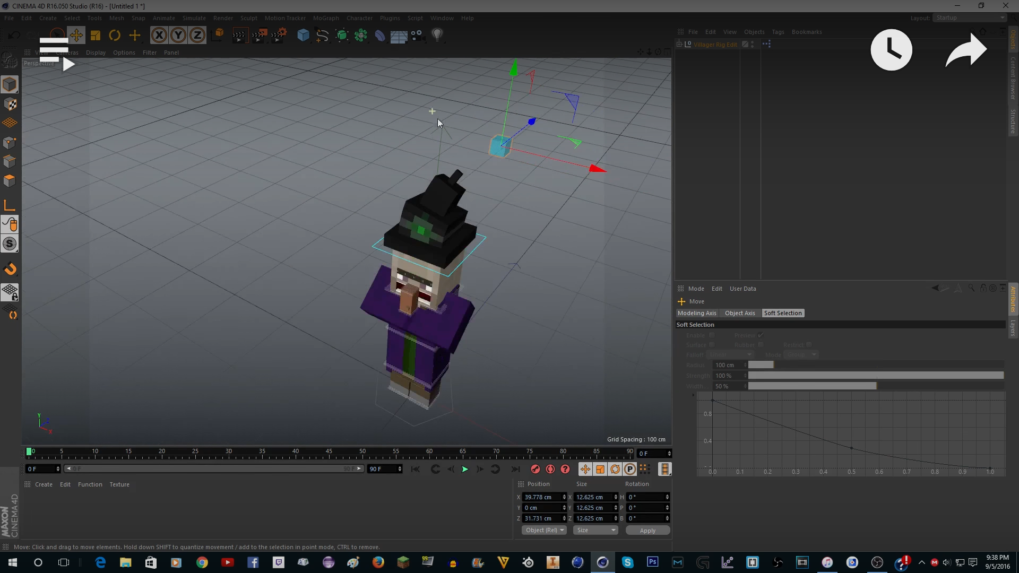Open User Data in Attributes manager
Image resolution: width=1019 pixels, height=573 pixels.
(742, 289)
